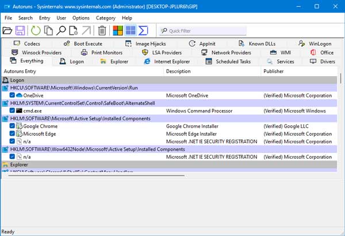Disable the Google Chrome entry checkbox
This screenshot has width=345, height=236.
coord(12,126)
